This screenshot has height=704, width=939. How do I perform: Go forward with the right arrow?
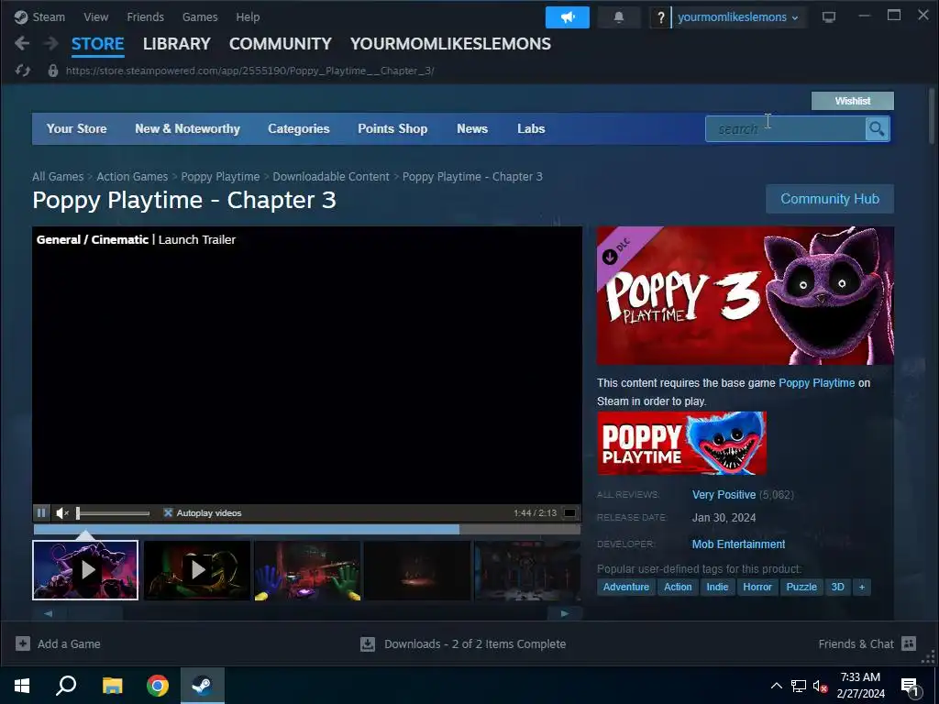51,43
